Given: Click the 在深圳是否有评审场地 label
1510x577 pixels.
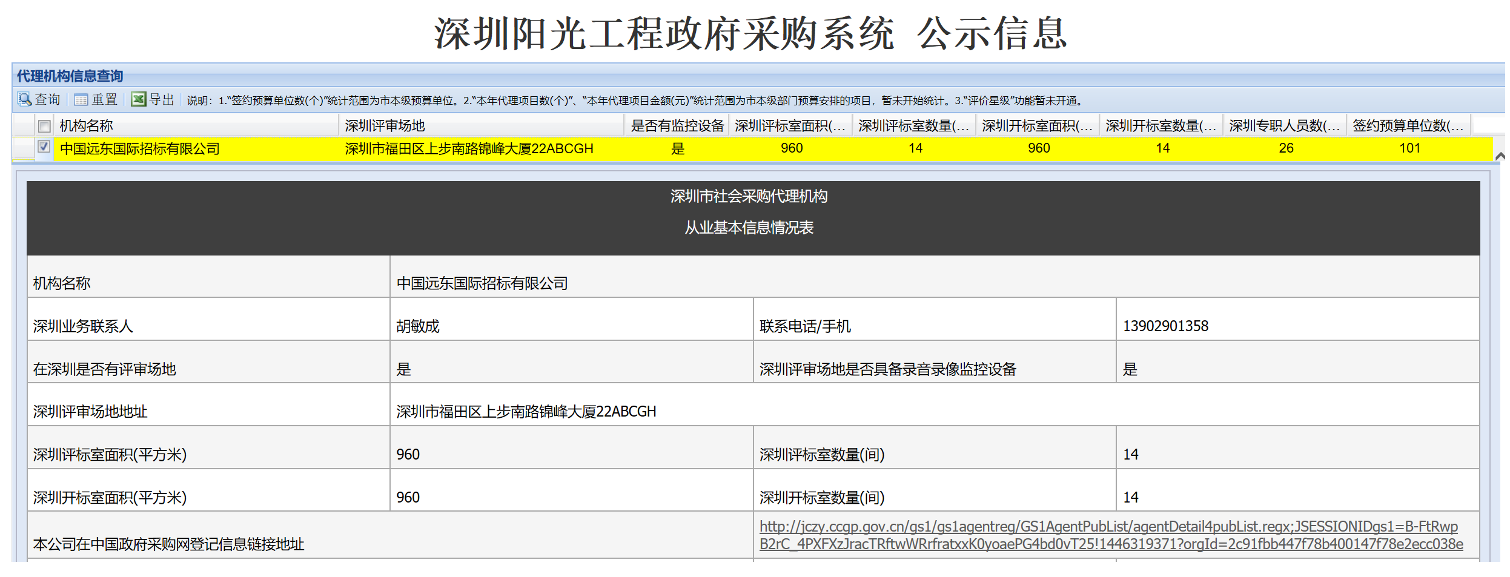Looking at the screenshot, I should (104, 369).
